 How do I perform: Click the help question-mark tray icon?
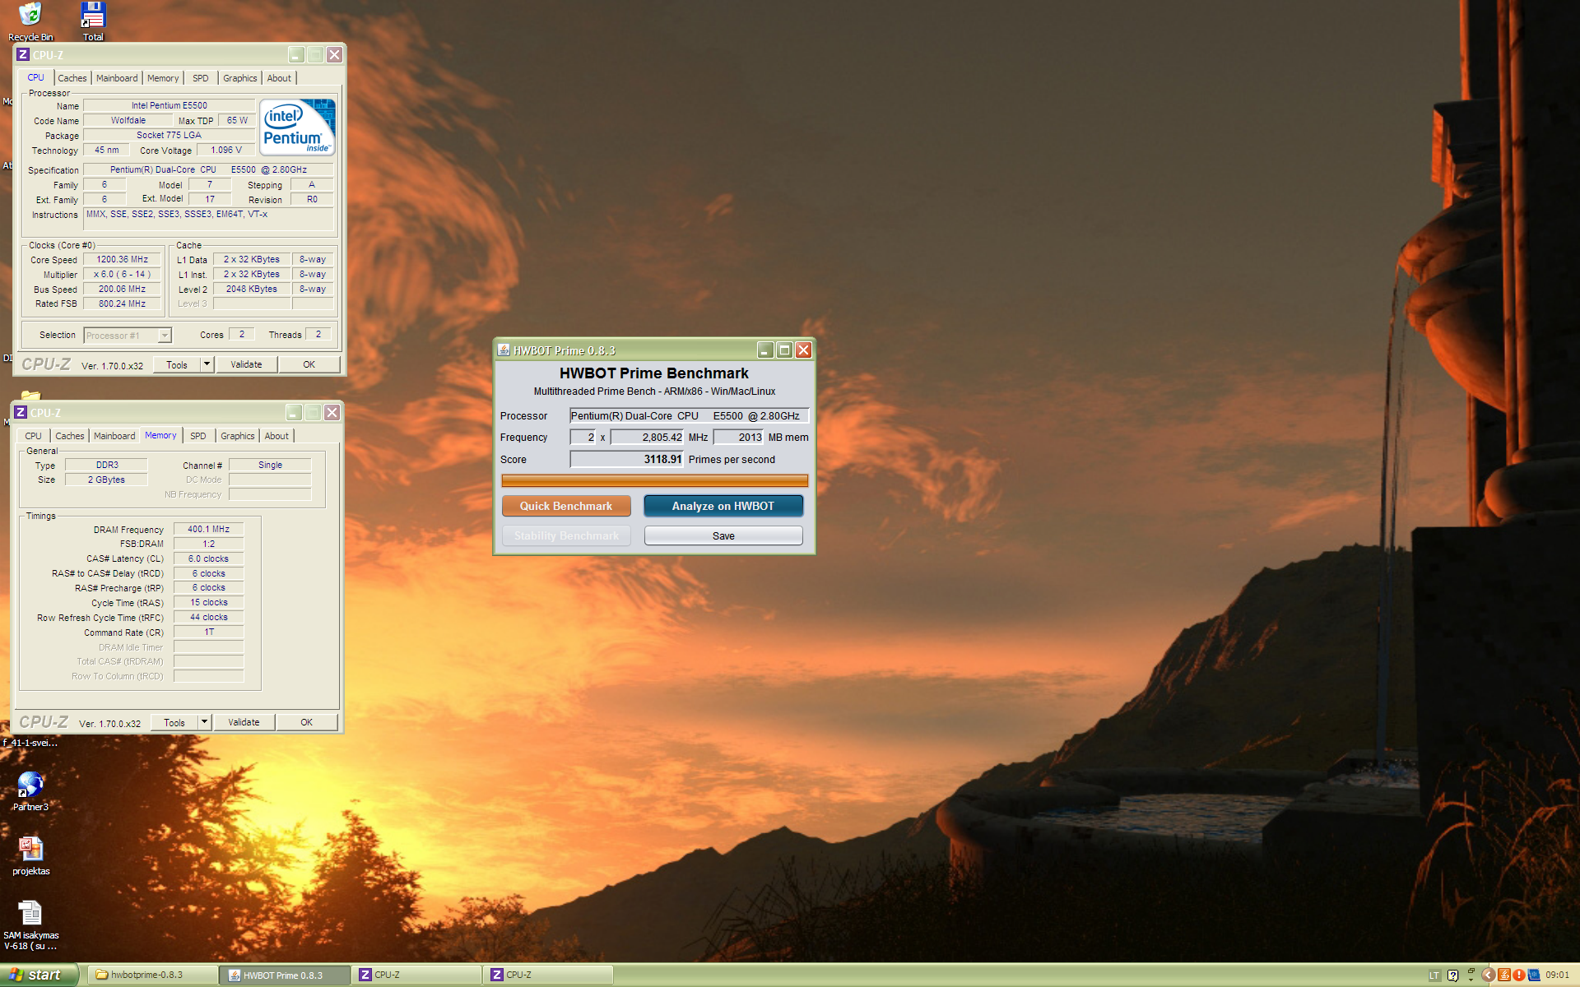1452,975
